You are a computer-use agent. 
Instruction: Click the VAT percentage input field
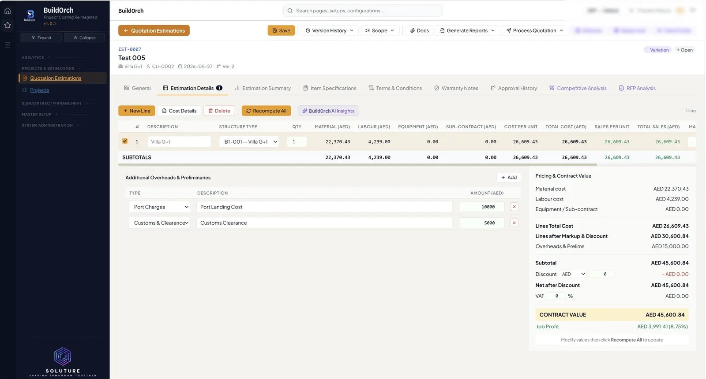(557, 296)
